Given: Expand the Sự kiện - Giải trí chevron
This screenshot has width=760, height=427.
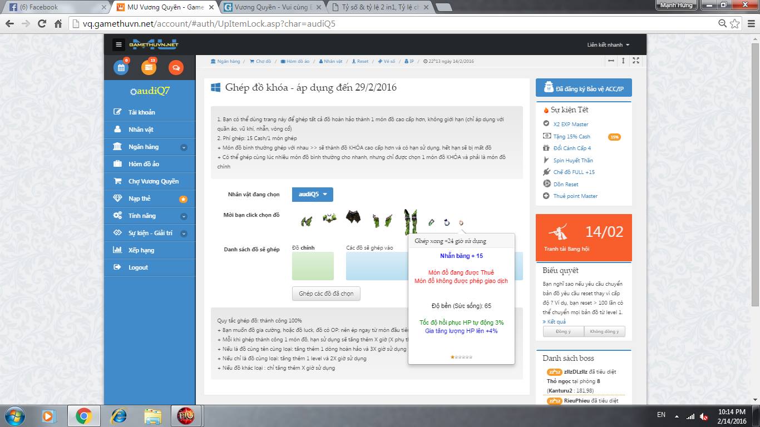Looking at the screenshot, I should click(x=184, y=234).
